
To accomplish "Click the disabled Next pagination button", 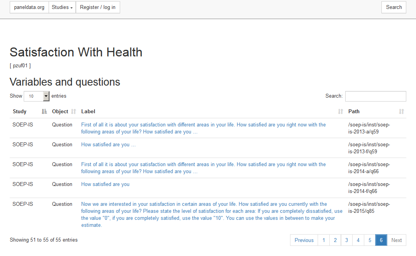I will click(397, 240).
